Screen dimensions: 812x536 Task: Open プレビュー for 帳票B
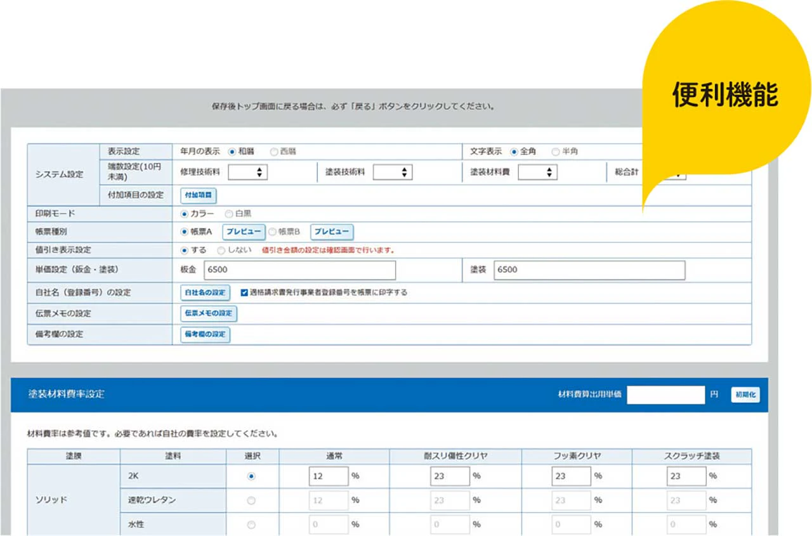tap(332, 232)
